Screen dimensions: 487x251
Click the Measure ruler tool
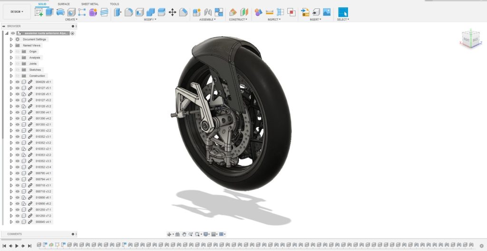coord(270,12)
